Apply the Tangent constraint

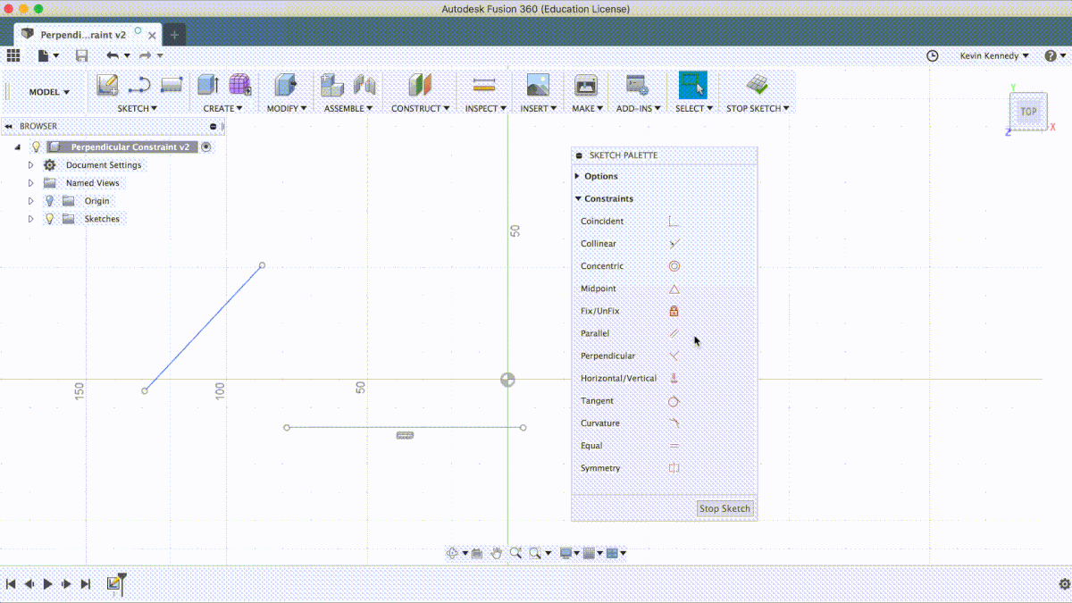pos(674,401)
